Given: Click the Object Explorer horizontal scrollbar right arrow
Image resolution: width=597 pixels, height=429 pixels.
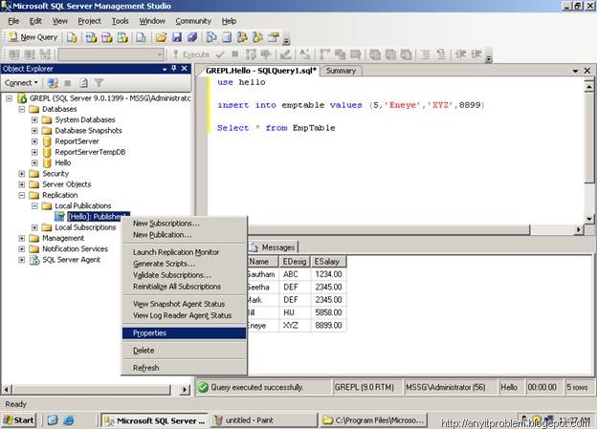Looking at the screenshot, I should (185, 389).
